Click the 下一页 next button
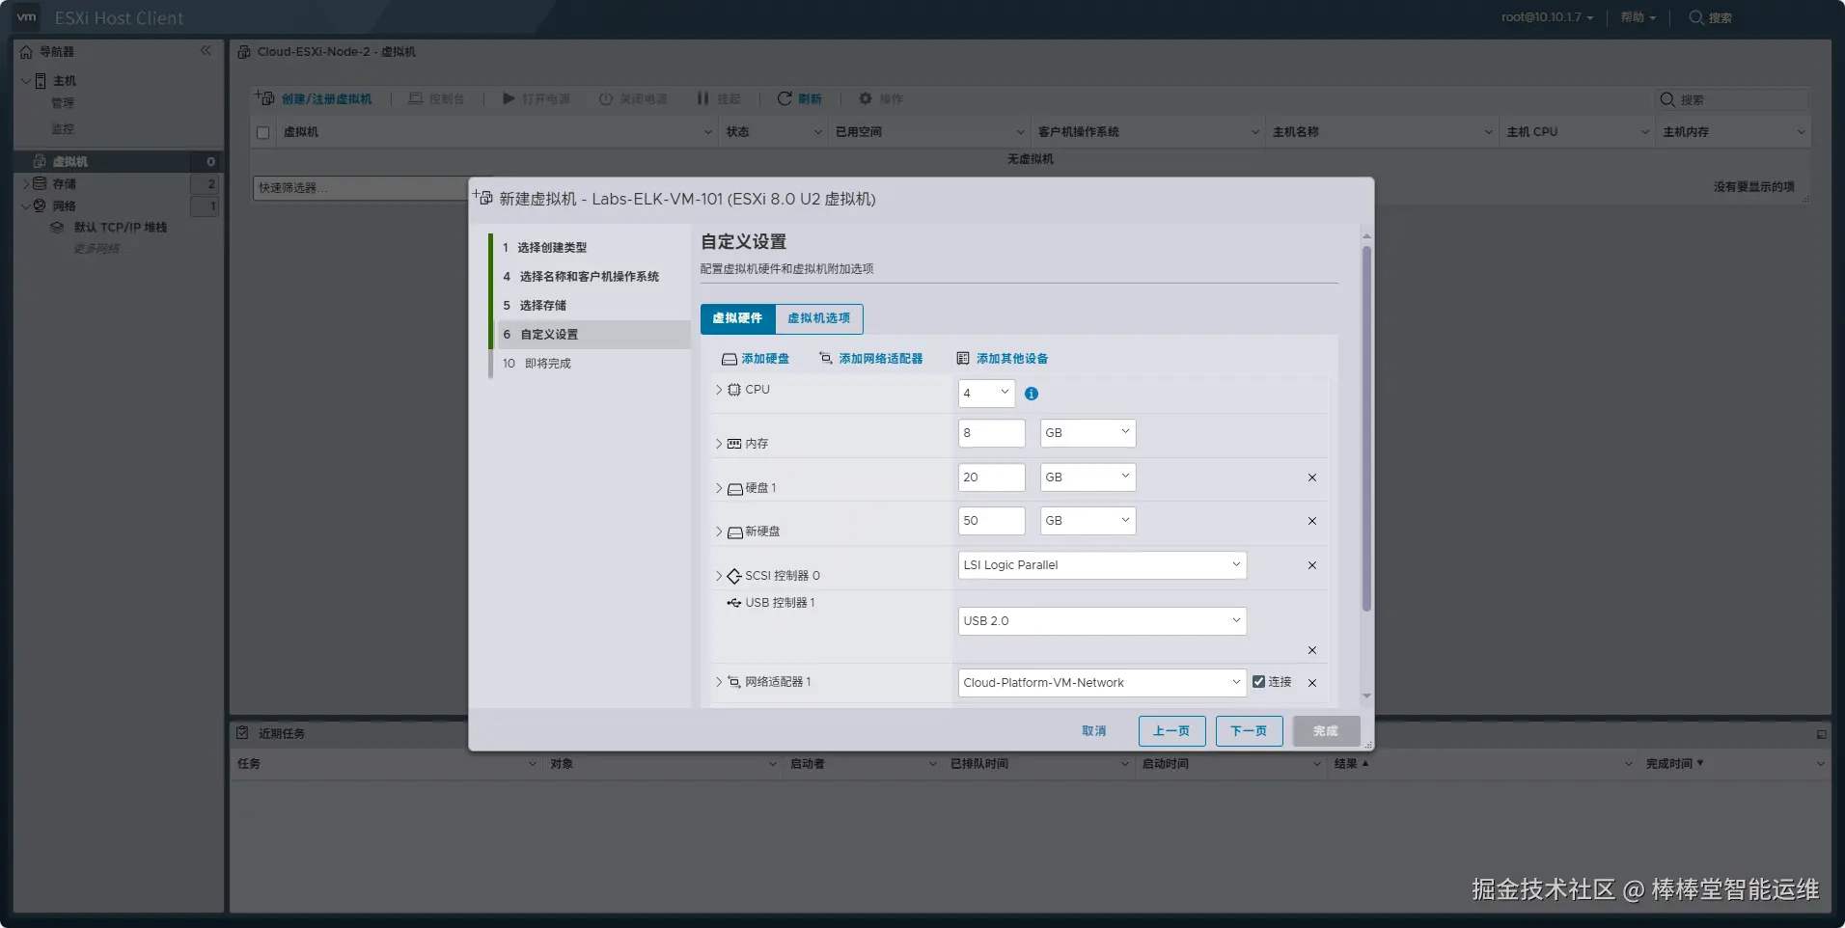Screen dimensions: 1845x928 (1249, 731)
